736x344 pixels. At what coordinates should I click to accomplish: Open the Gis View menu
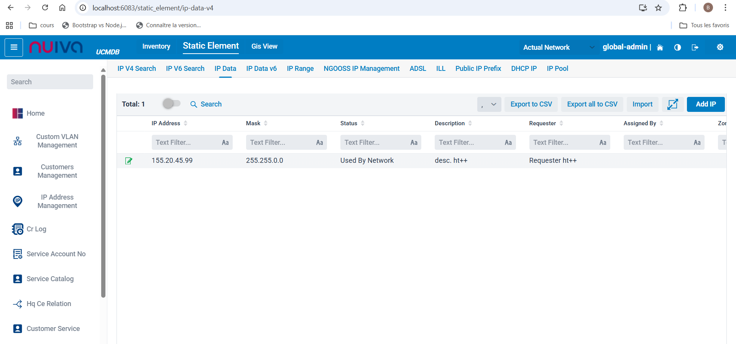coord(264,46)
